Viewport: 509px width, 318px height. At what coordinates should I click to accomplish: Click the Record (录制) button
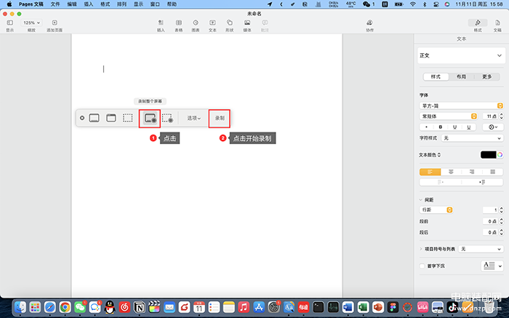pos(220,117)
